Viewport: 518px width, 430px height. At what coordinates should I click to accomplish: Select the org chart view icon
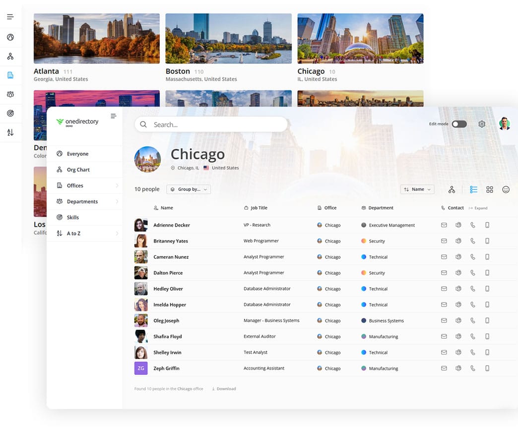452,189
